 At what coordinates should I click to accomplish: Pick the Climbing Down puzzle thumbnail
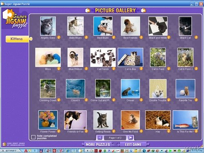tap(48, 89)
